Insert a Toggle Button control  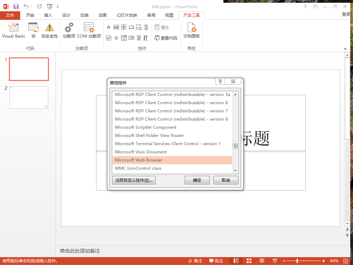tap(139, 38)
